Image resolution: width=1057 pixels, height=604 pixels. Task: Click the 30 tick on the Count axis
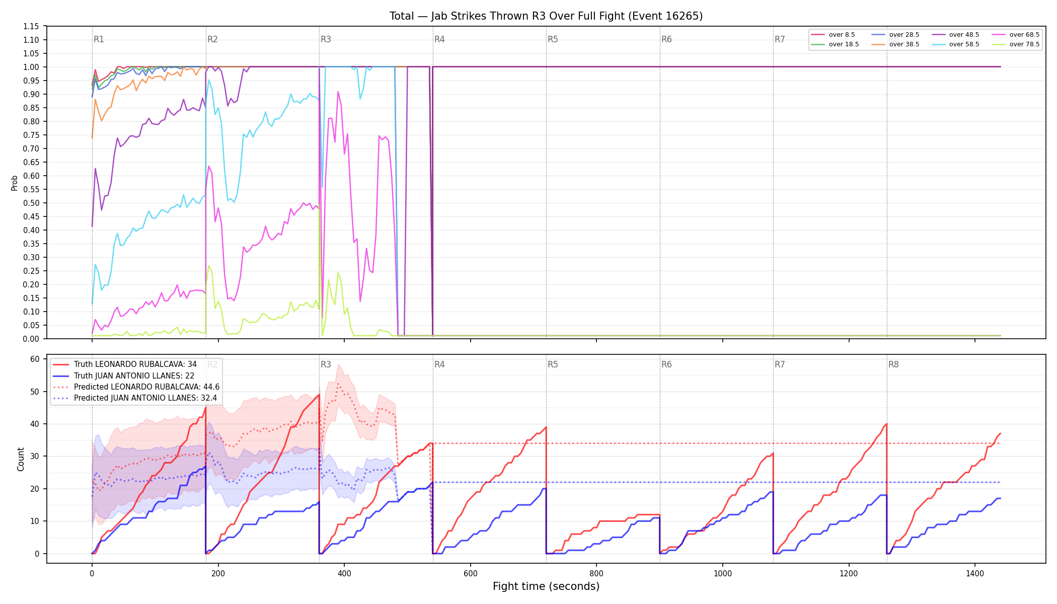[35, 457]
